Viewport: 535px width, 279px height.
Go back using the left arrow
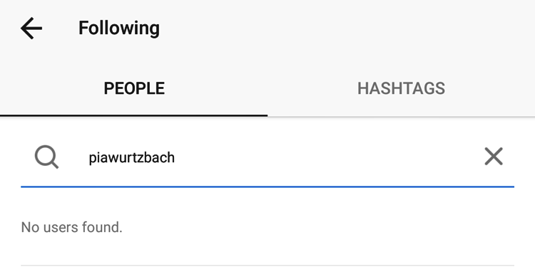tap(31, 28)
